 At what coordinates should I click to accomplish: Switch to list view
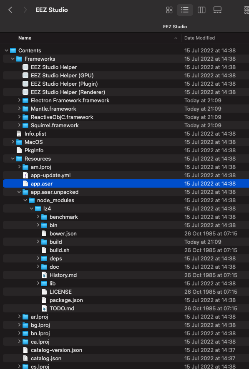tap(185, 10)
